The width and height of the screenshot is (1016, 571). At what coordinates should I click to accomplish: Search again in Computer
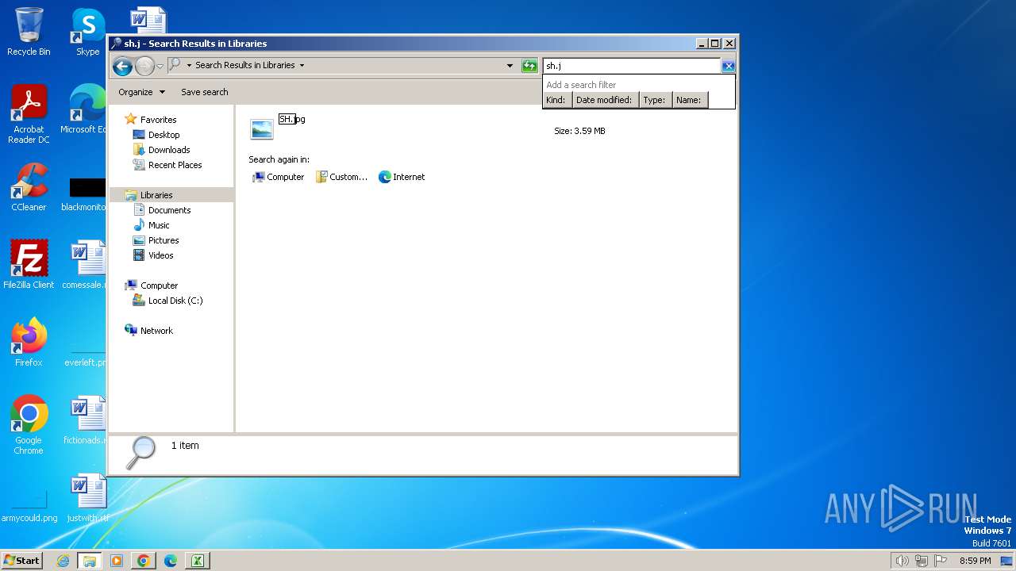(278, 177)
